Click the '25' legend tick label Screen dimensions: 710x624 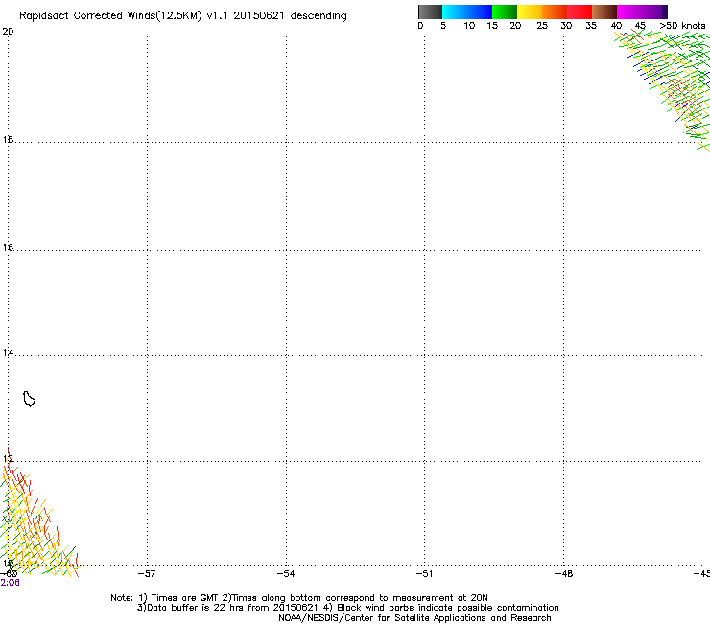click(542, 26)
